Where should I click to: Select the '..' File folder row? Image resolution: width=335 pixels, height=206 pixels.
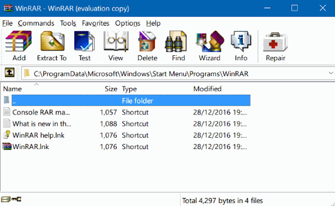tap(131, 100)
